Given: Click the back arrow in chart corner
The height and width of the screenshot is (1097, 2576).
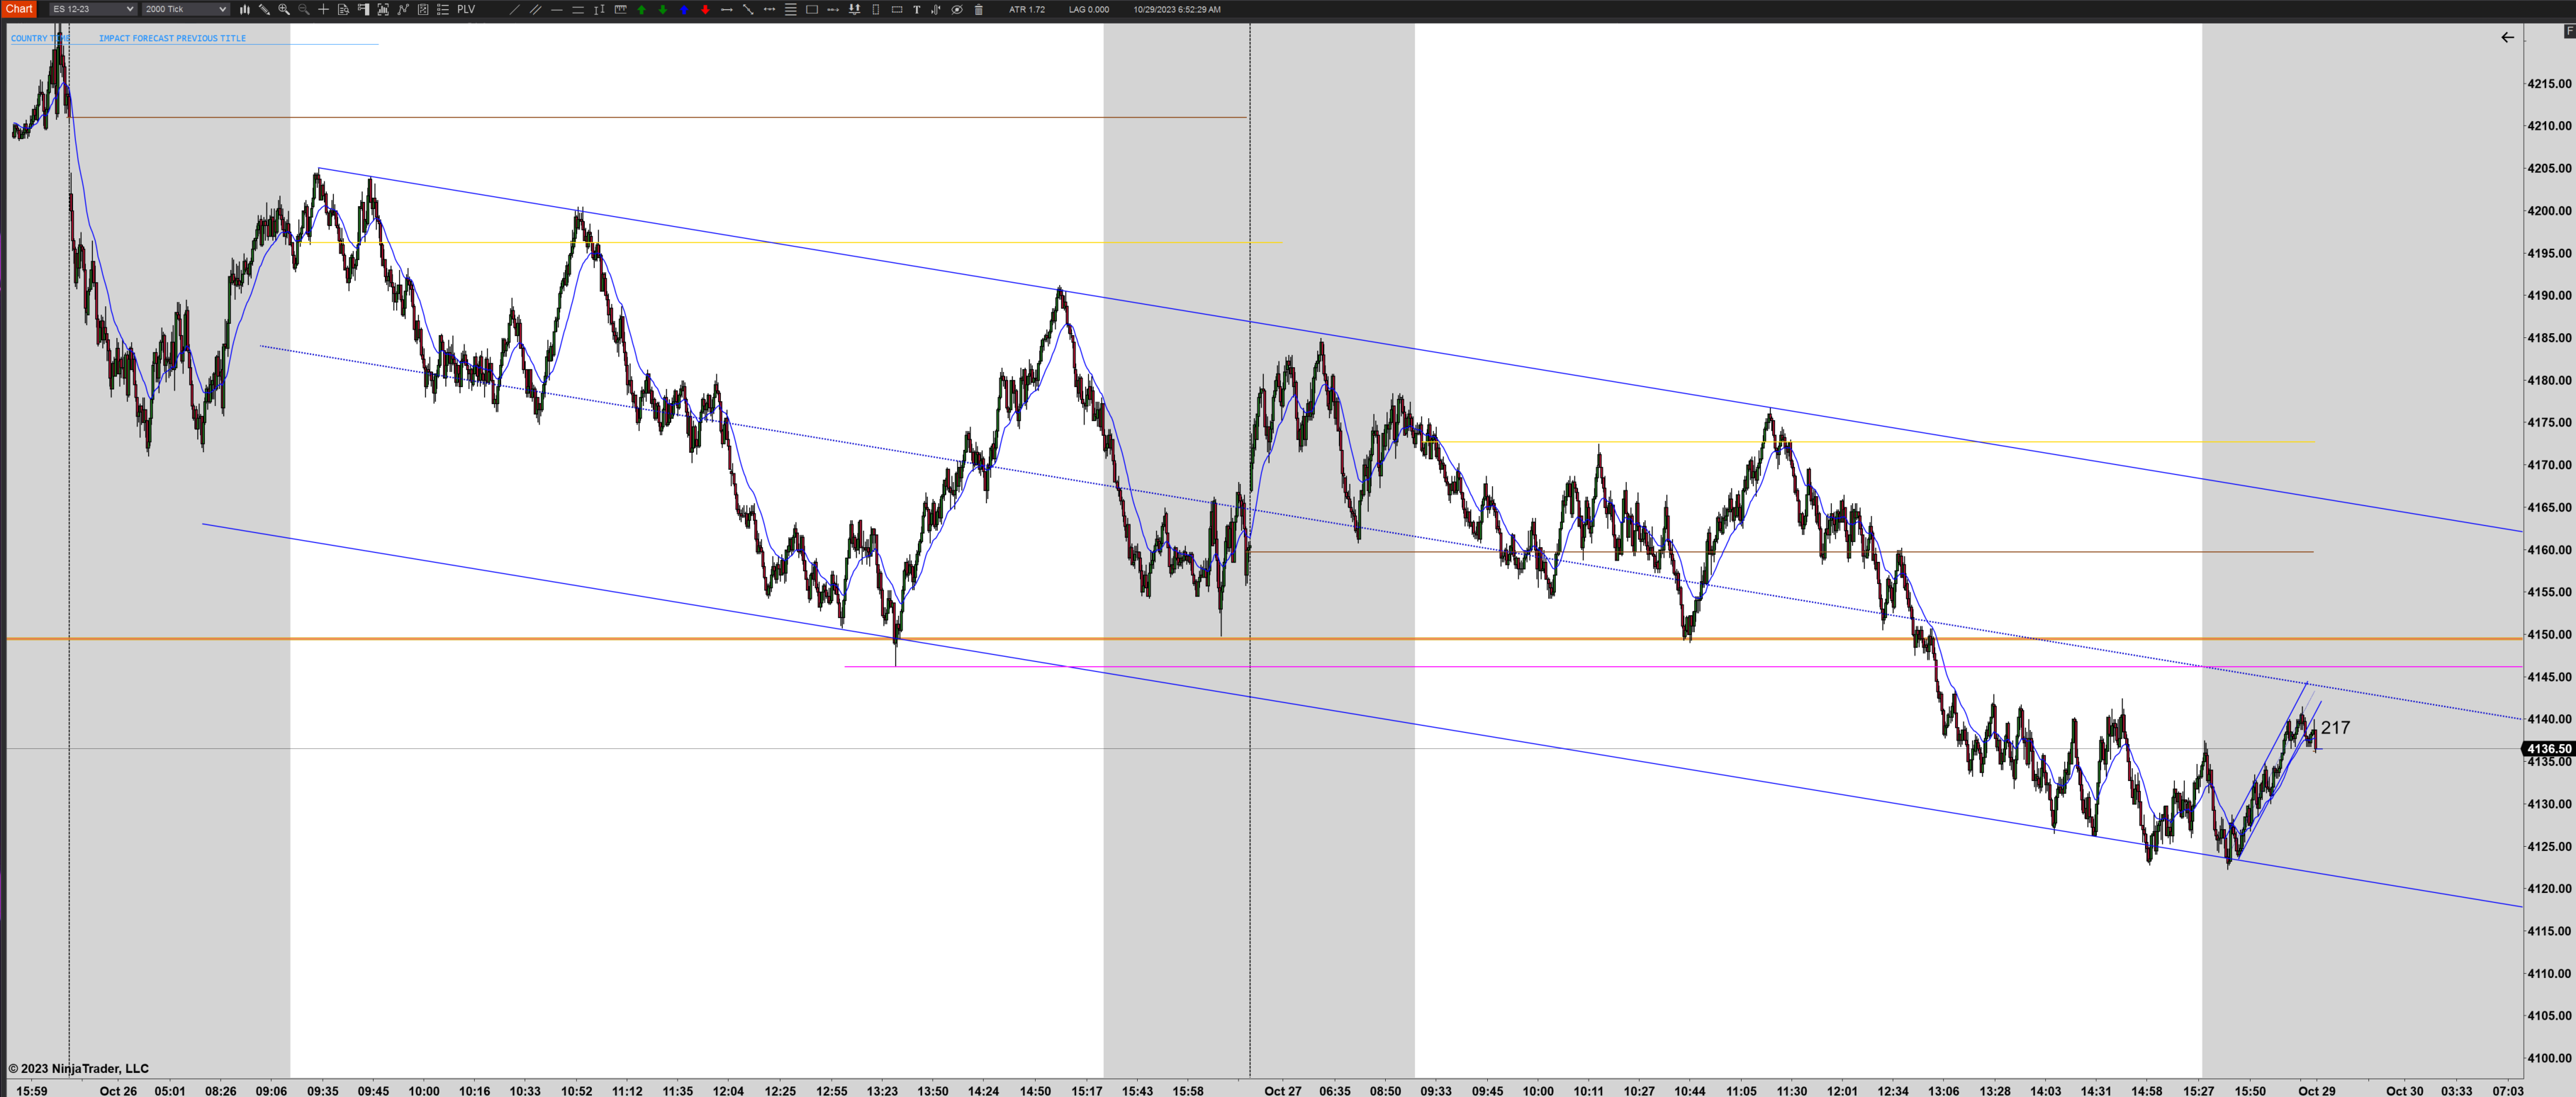Looking at the screenshot, I should point(2507,37).
